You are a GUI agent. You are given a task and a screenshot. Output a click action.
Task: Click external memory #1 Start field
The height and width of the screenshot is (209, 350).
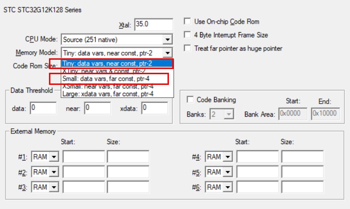click(x=84, y=157)
